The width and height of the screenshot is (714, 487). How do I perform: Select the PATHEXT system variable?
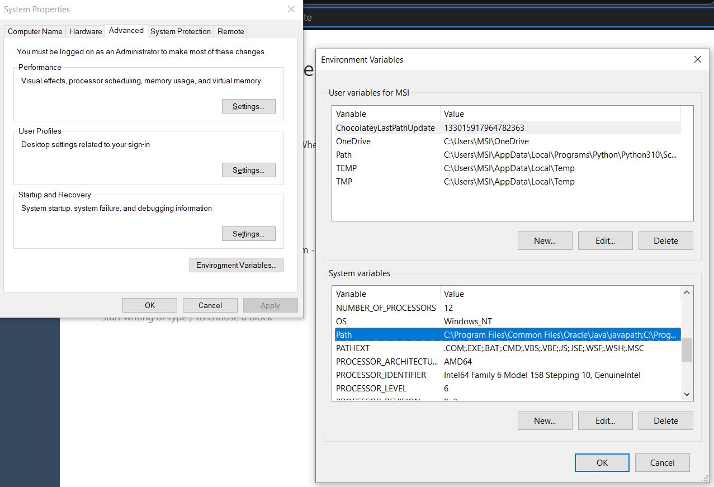tap(507, 348)
